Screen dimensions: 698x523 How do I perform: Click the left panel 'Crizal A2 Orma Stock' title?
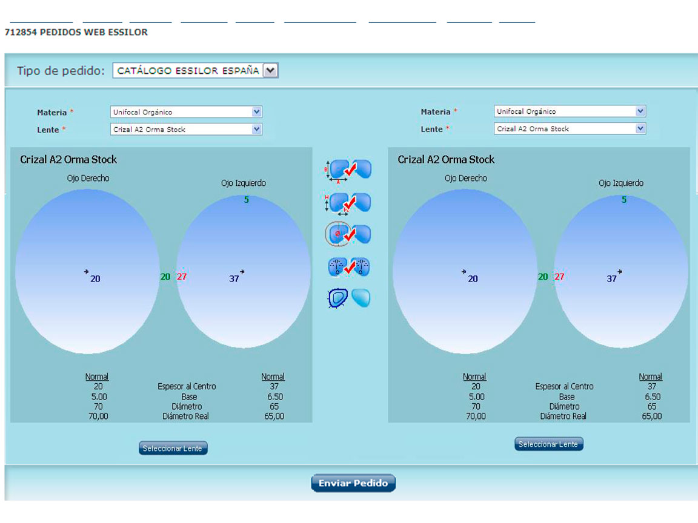tap(68, 159)
